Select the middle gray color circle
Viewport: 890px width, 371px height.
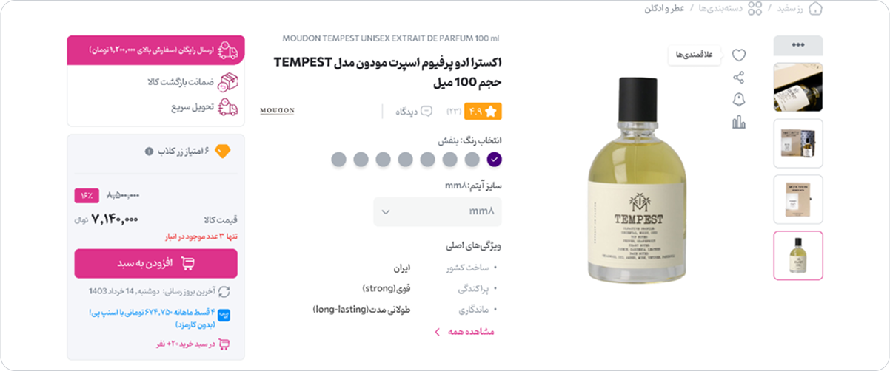[406, 159]
